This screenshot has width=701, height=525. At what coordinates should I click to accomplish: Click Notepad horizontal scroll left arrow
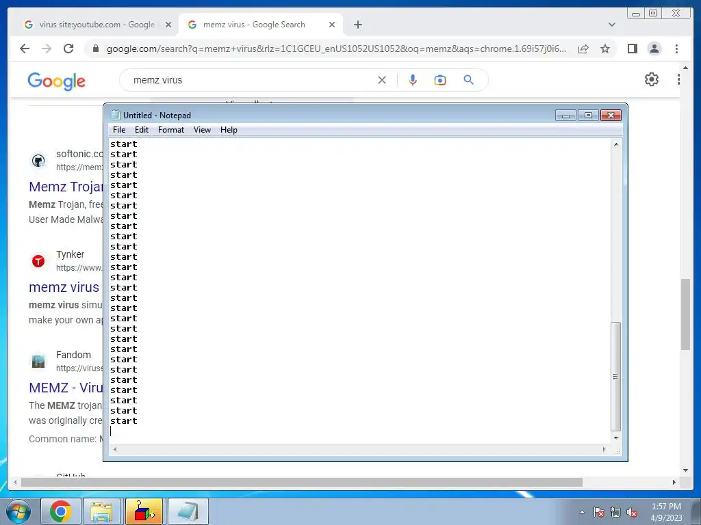click(x=115, y=449)
